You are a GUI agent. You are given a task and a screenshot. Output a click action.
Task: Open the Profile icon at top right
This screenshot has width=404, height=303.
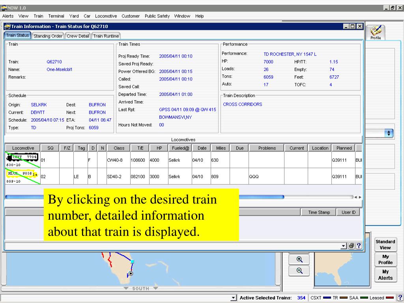(376, 33)
